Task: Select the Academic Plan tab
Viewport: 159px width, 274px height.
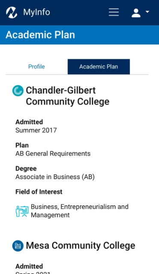Action: click(x=99, y=66)
